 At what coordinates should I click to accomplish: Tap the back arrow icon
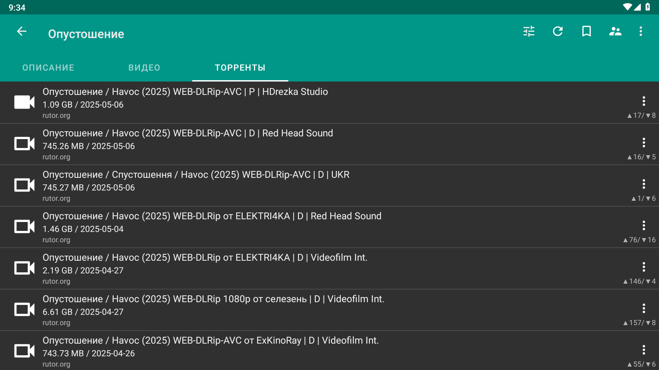tap(22, 32)
